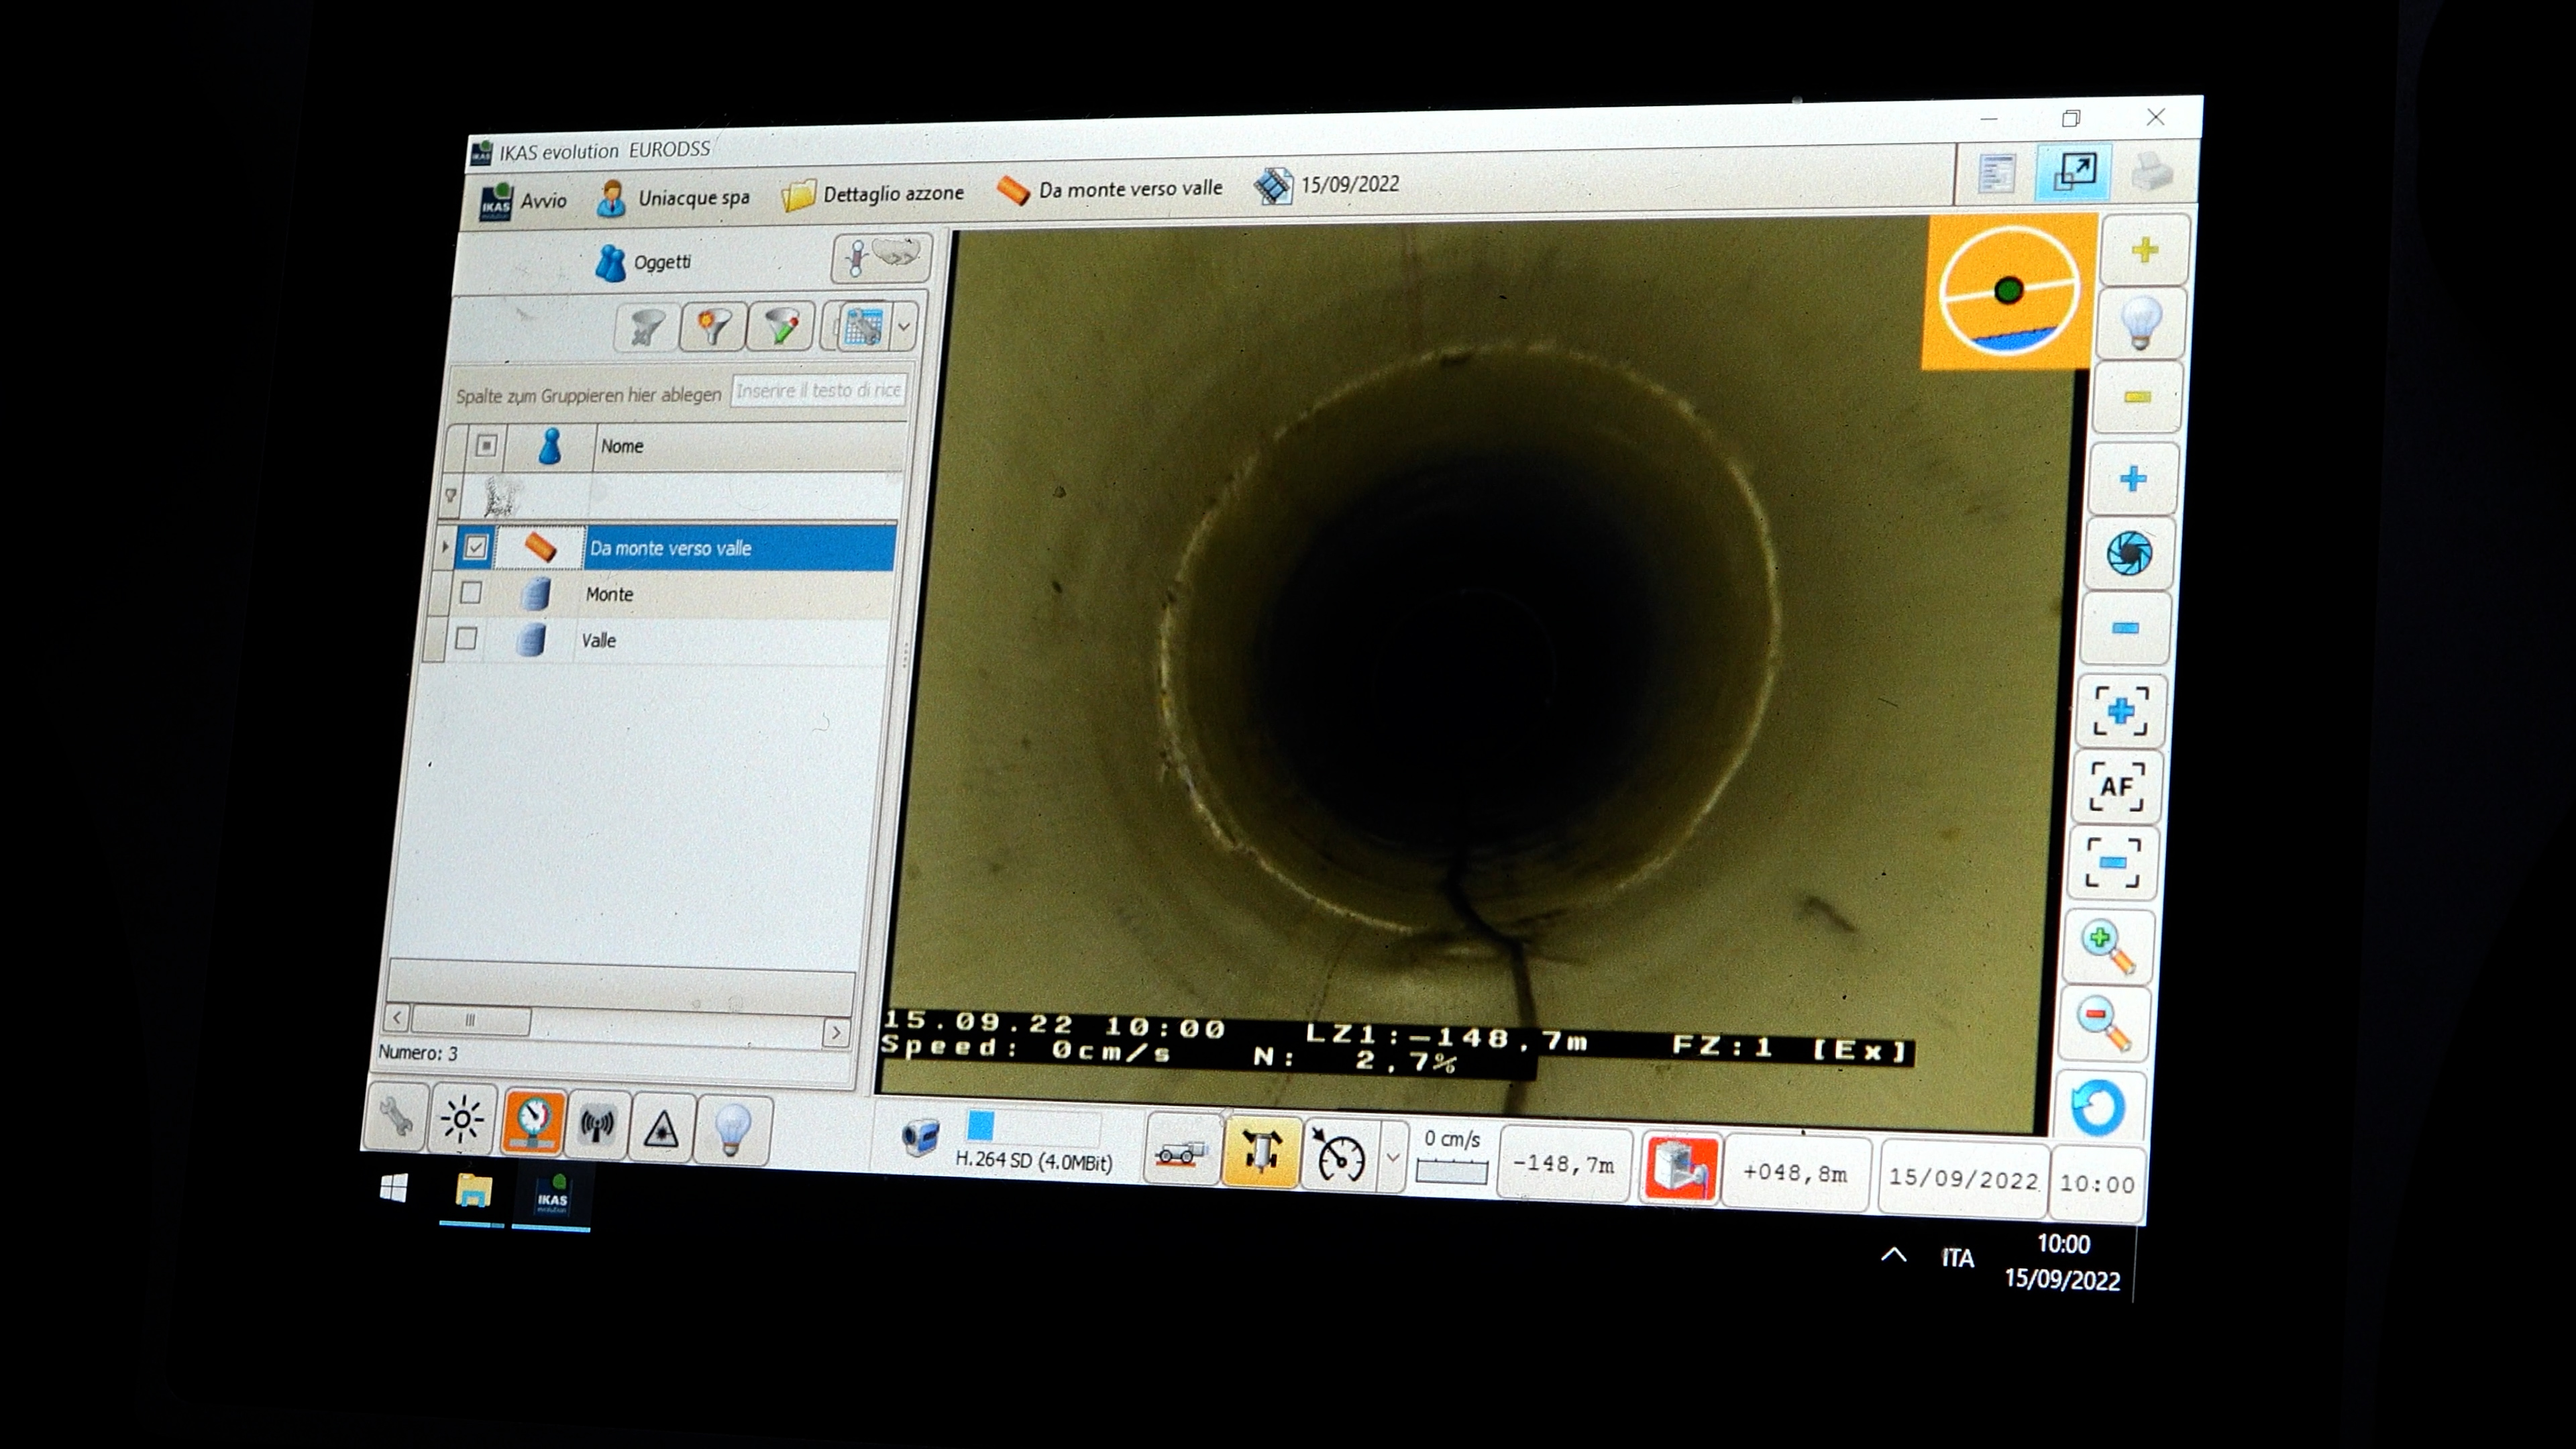Screen dimensions: 2576x1449
Task: Click the magnifier zoom-in icon
Action: coord(2107,946)
